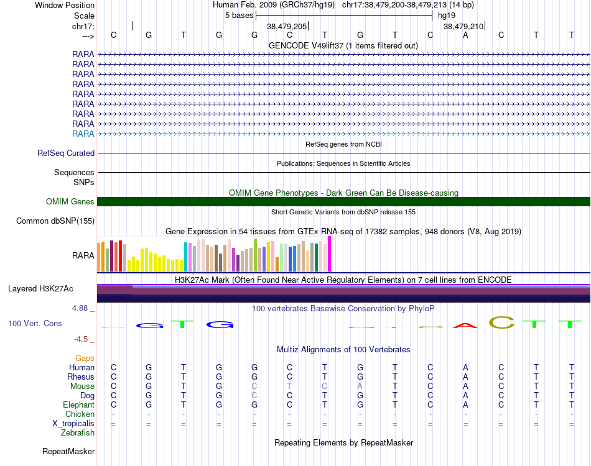Open the OMIM Gene Phenotypes track title

(343, 193)
